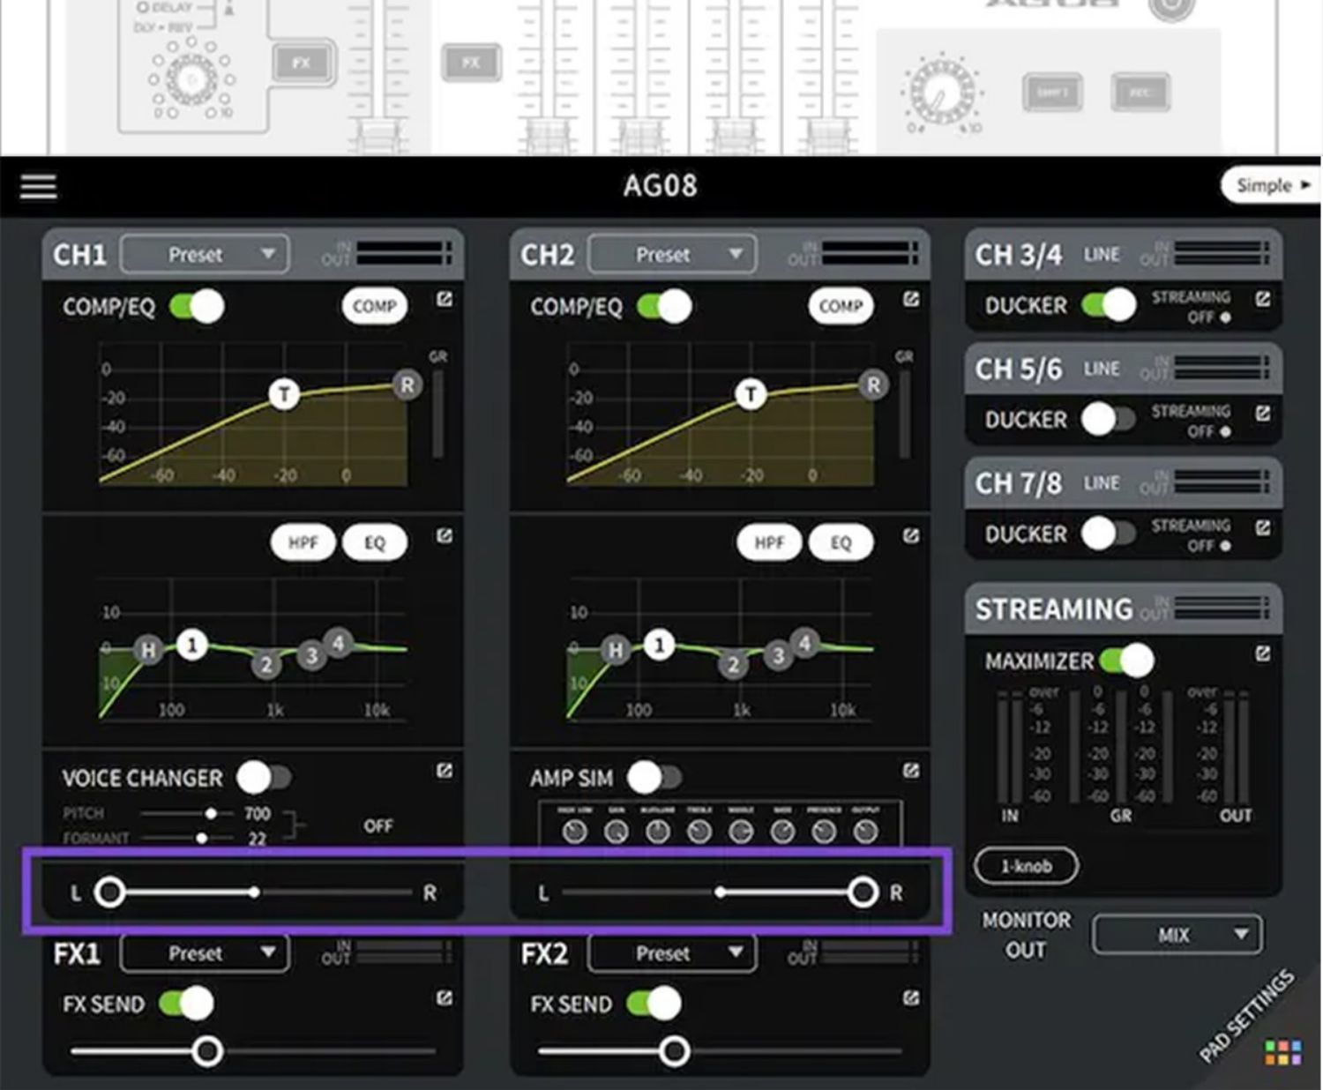Open FX2 Preset dropdown
This screenshot has width=1323, height=1090.
coord(672,953)
